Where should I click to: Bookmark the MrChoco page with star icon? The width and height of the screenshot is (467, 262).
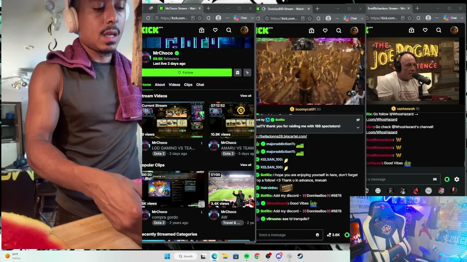point(200,18)
